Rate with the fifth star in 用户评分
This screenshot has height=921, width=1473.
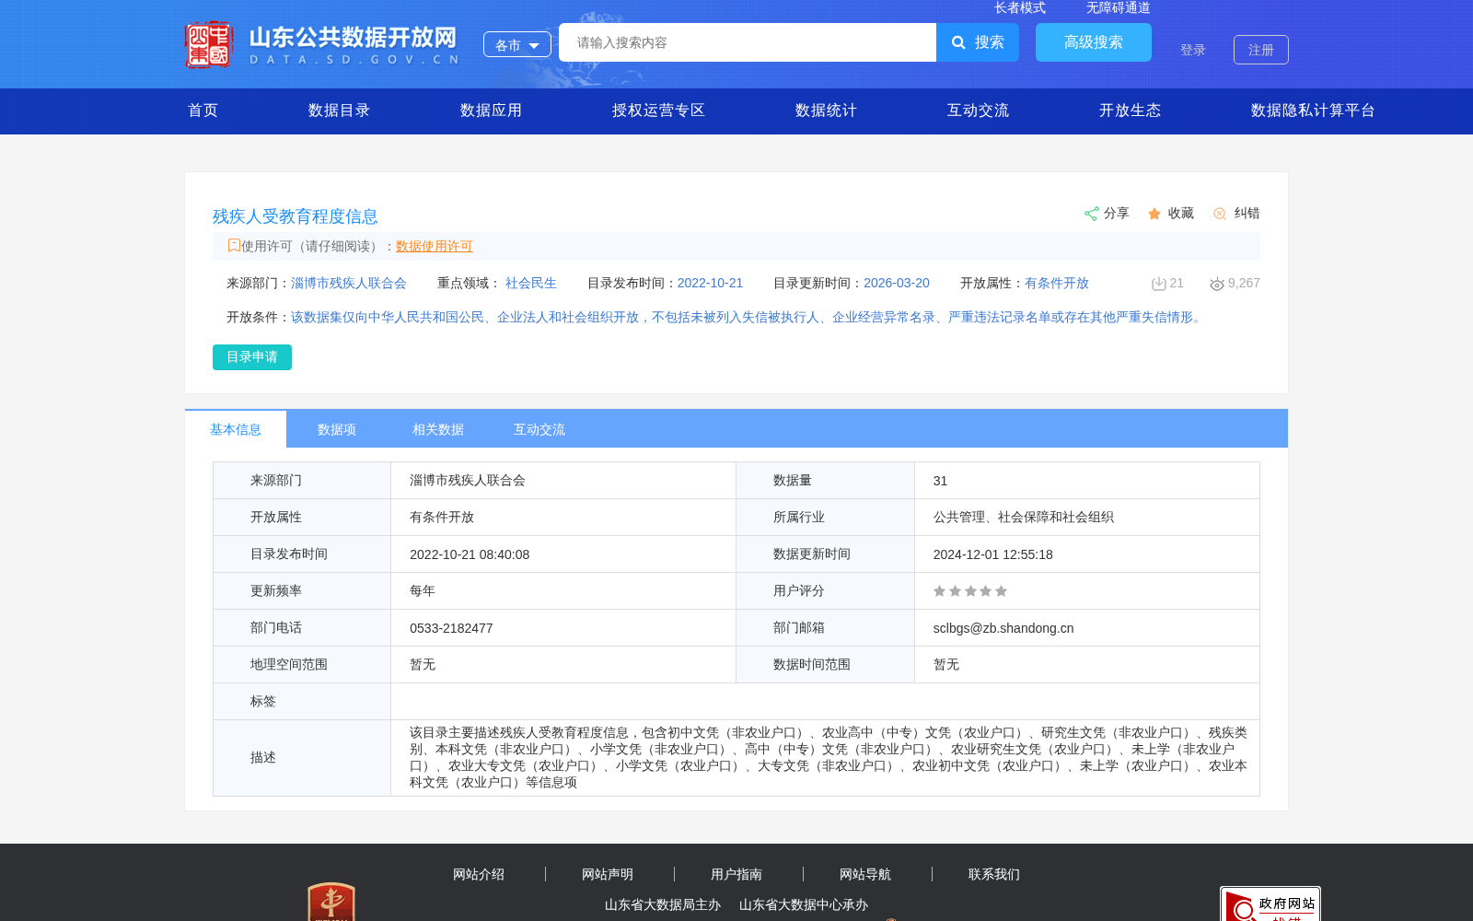(1002, 591)
